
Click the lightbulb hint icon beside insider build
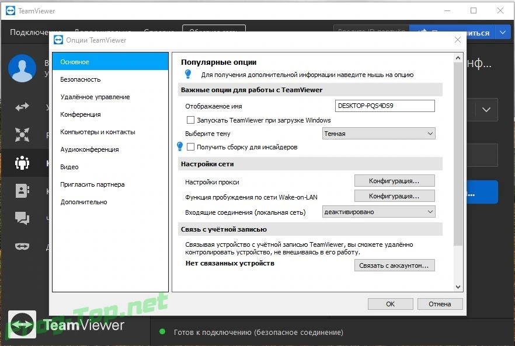pos(180,146)
